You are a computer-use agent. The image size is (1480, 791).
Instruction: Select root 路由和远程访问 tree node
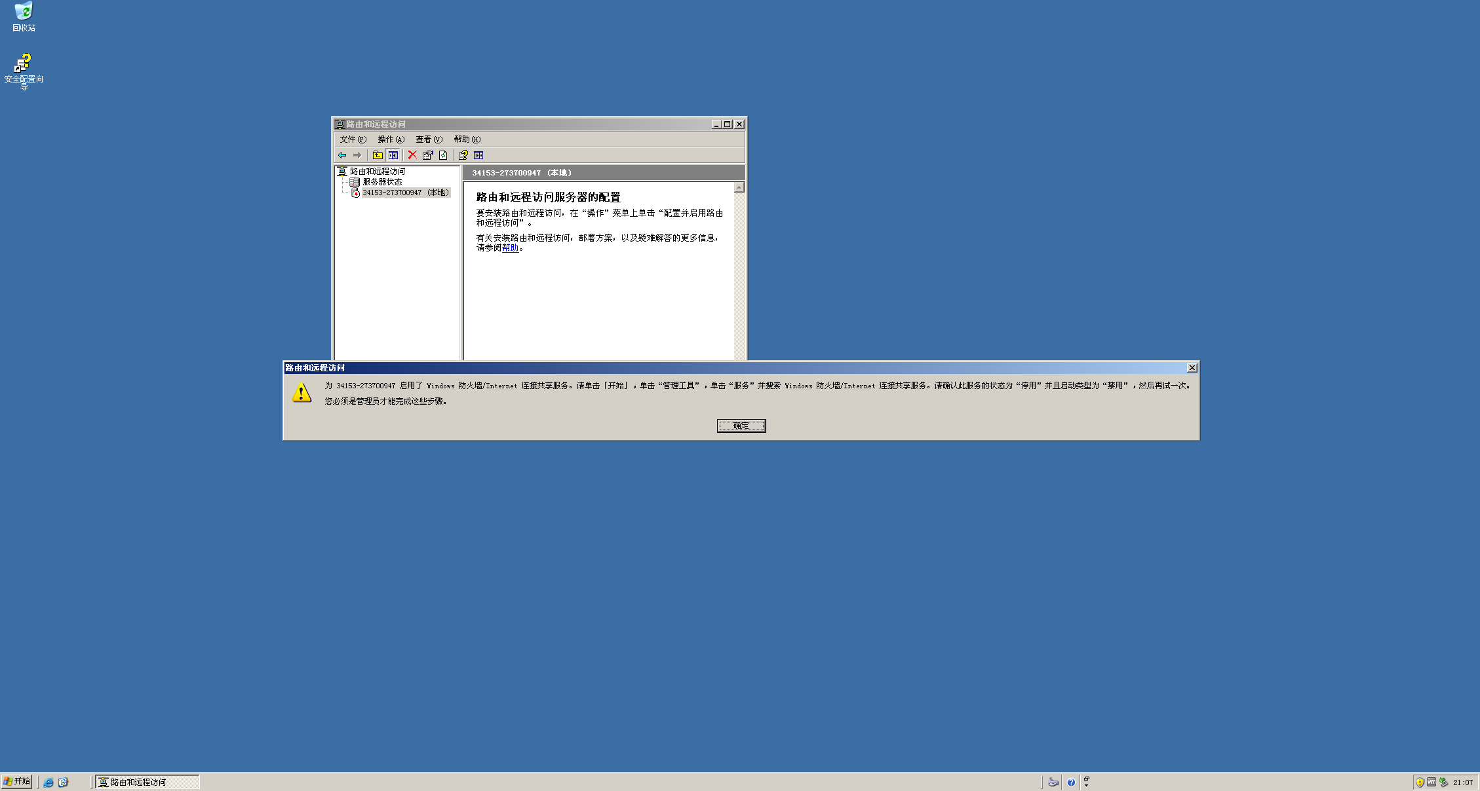click(x=377, y=172)
